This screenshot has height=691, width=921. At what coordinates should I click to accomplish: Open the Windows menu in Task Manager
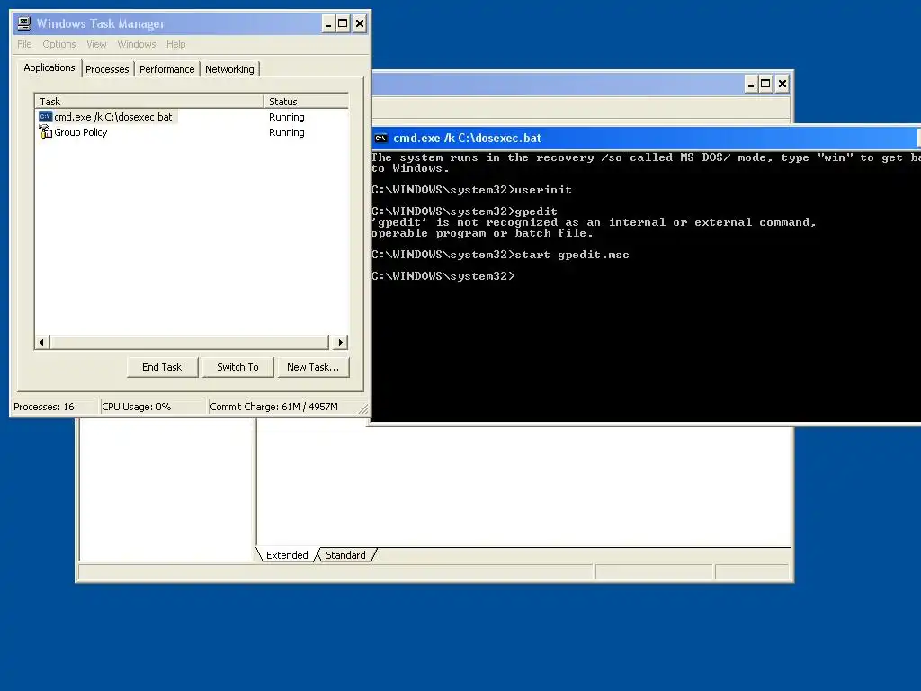[137, 45]
